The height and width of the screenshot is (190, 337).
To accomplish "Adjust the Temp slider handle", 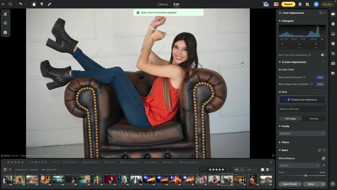I will (306, 176).
